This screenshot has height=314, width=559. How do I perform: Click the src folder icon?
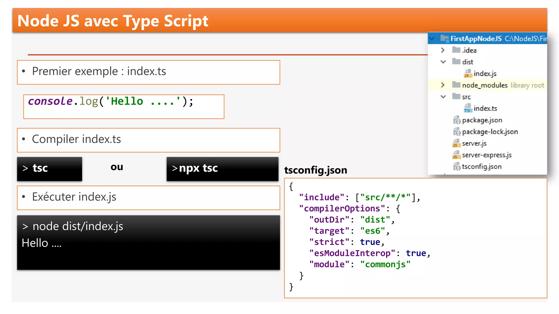click(x=456, y=96)
